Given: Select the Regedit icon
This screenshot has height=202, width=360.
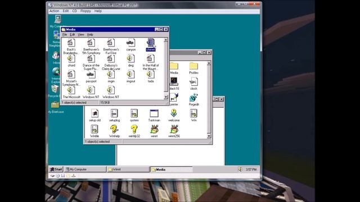Looking at the screenshot, I should point(193,98).
